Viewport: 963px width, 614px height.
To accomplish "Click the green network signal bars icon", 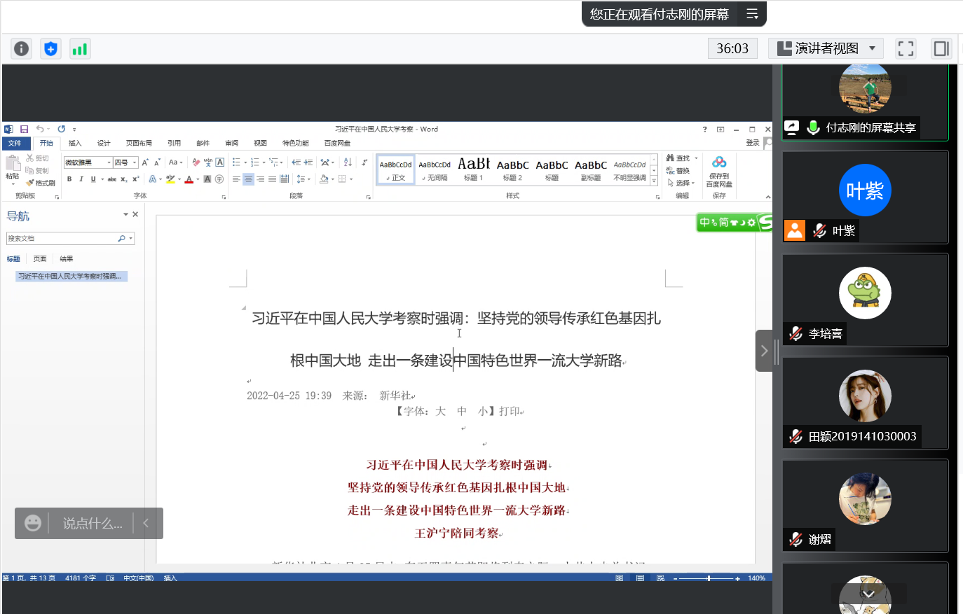I will (80, 48).
